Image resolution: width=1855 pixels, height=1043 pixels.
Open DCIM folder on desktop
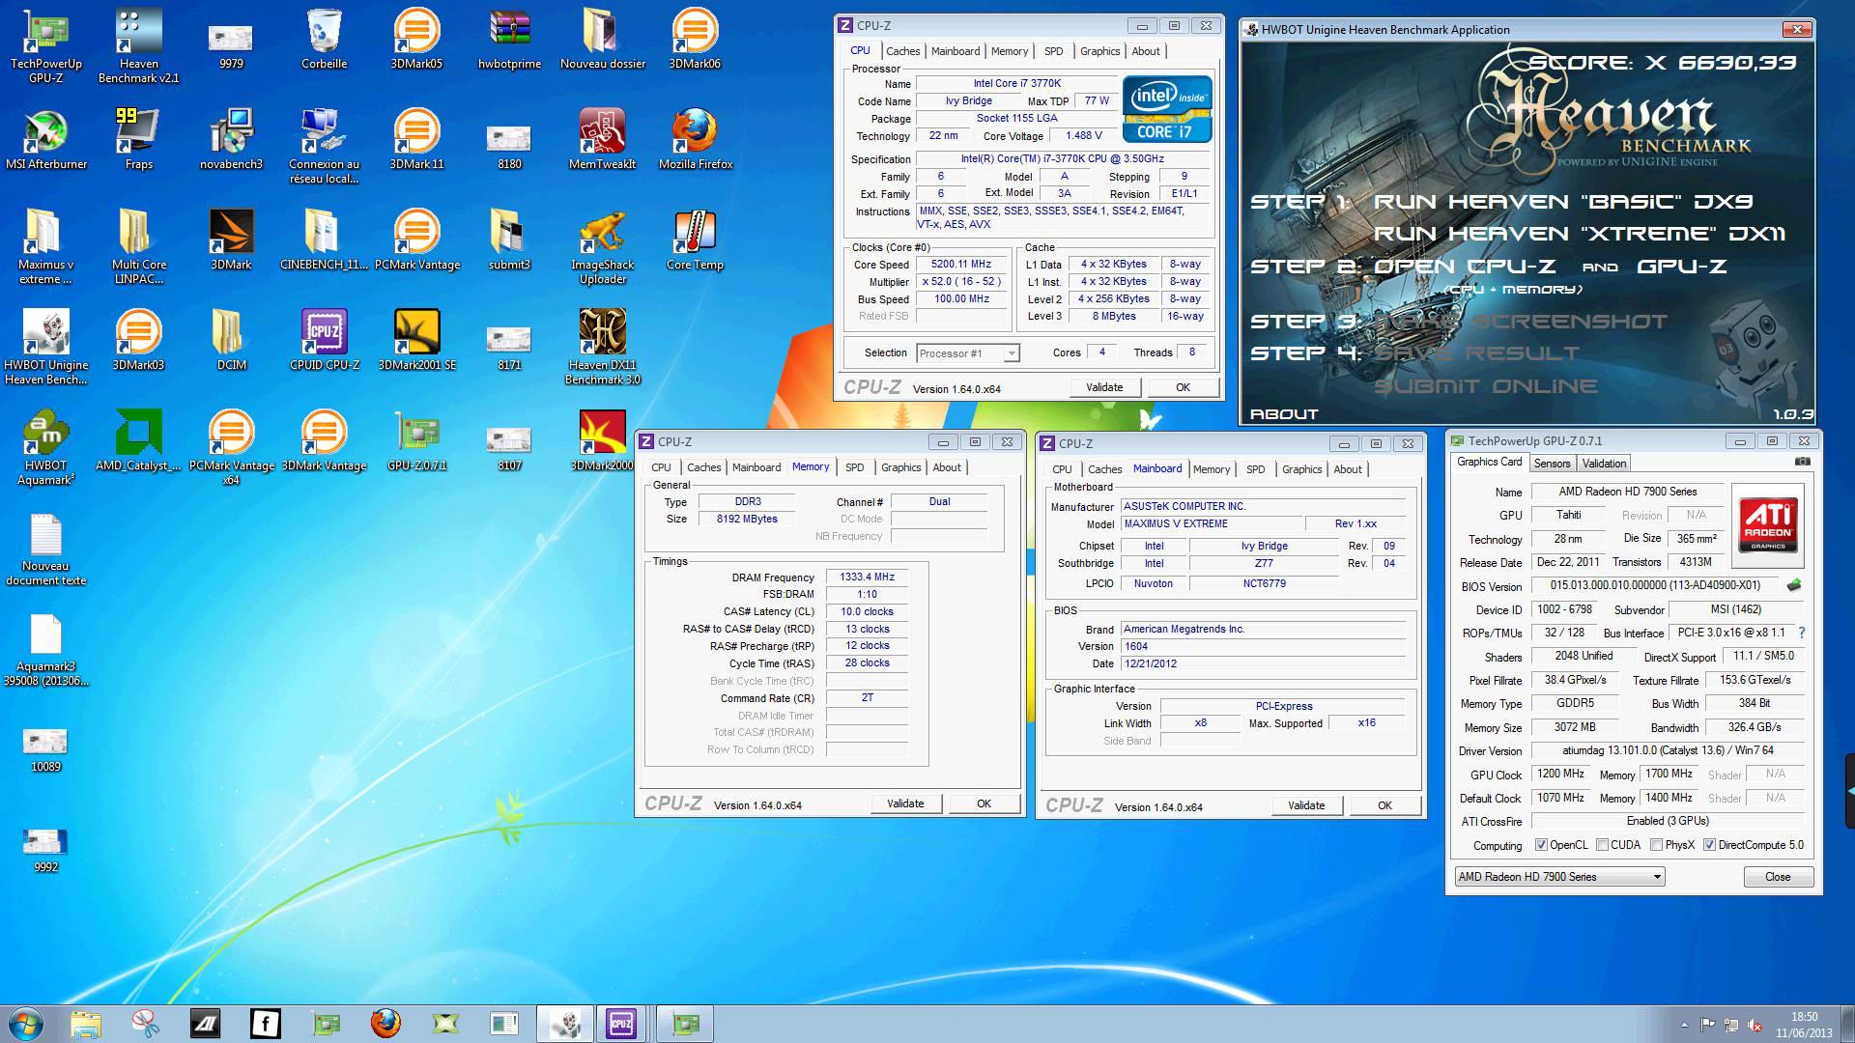tap(231, 341)
